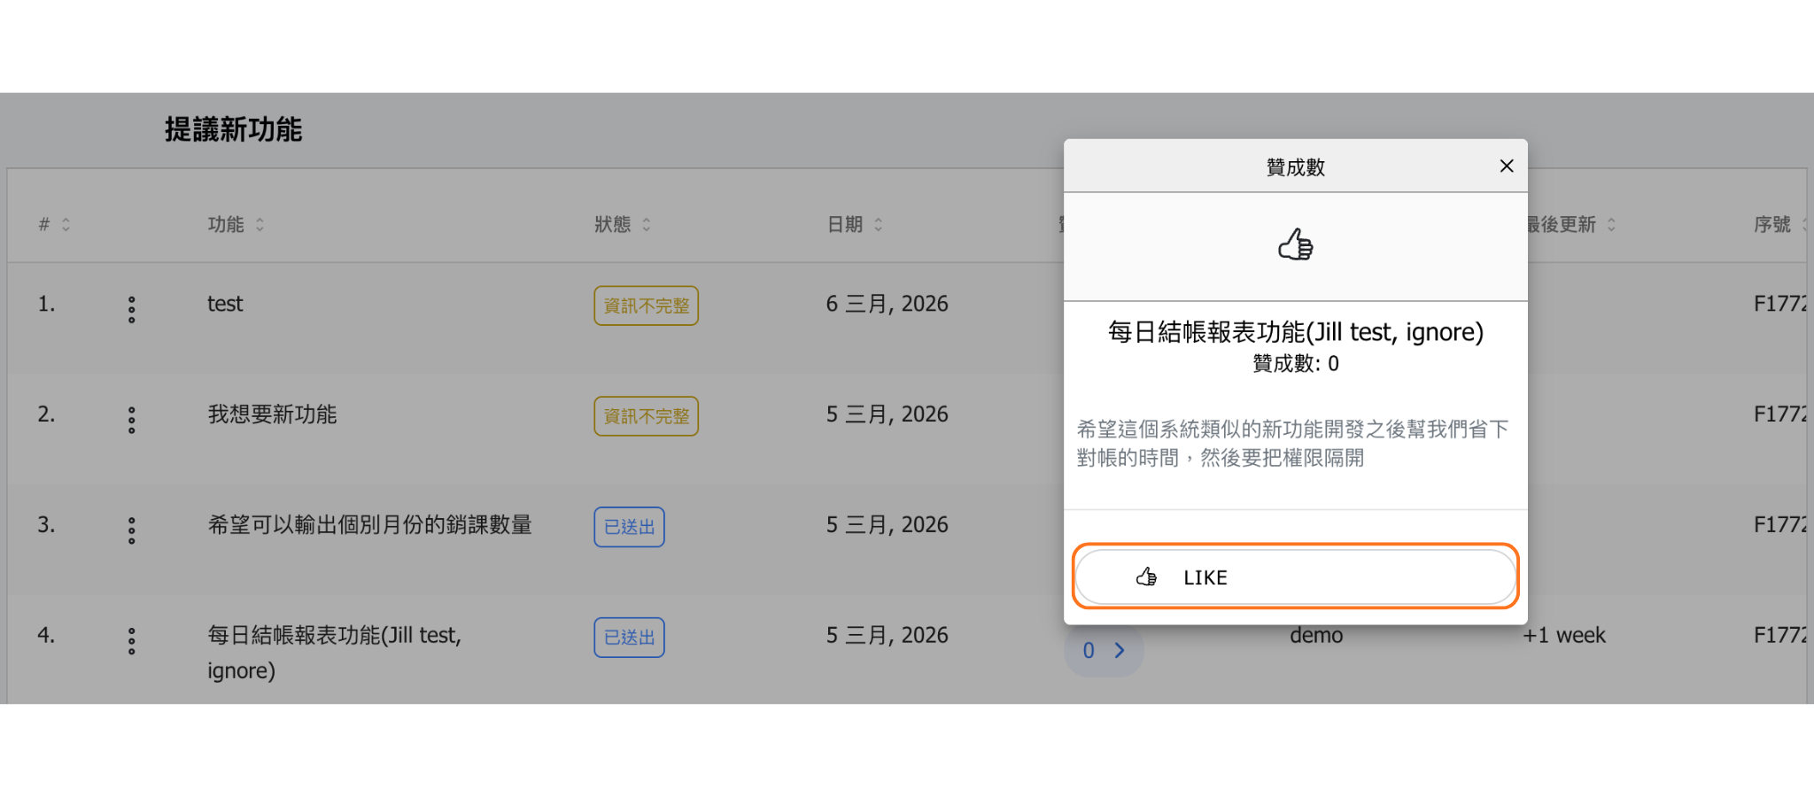Open the three-dot menu for row 1

[131, 309]
